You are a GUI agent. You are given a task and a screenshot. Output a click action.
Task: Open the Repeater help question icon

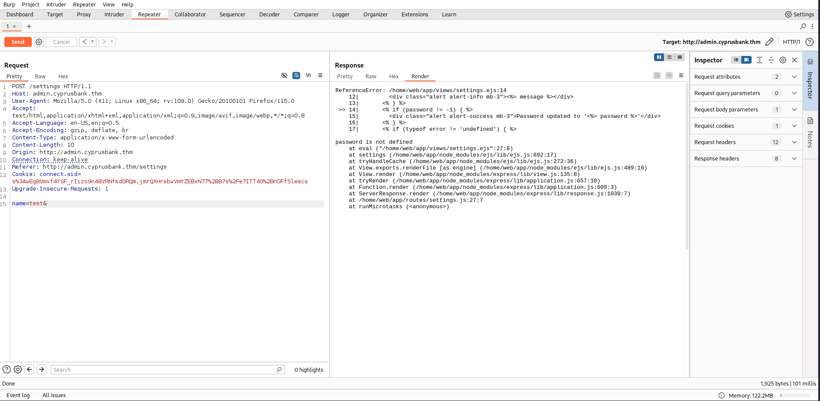click(809, 42)
